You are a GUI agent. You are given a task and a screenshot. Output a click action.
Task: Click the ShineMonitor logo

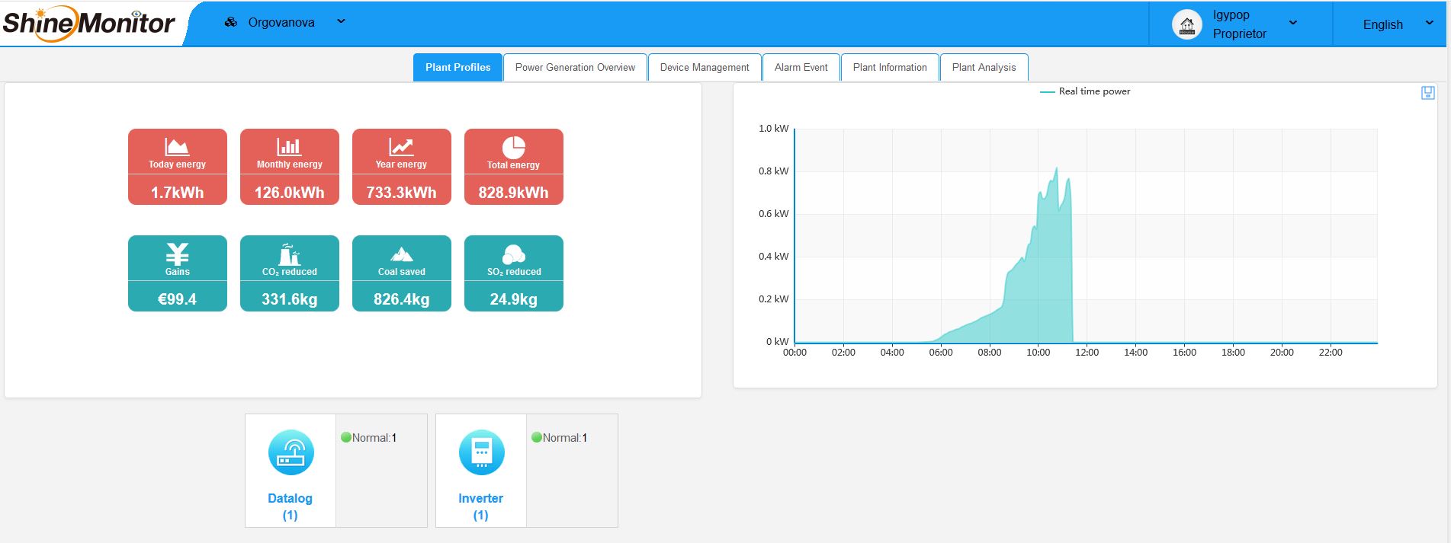[89, 23]
